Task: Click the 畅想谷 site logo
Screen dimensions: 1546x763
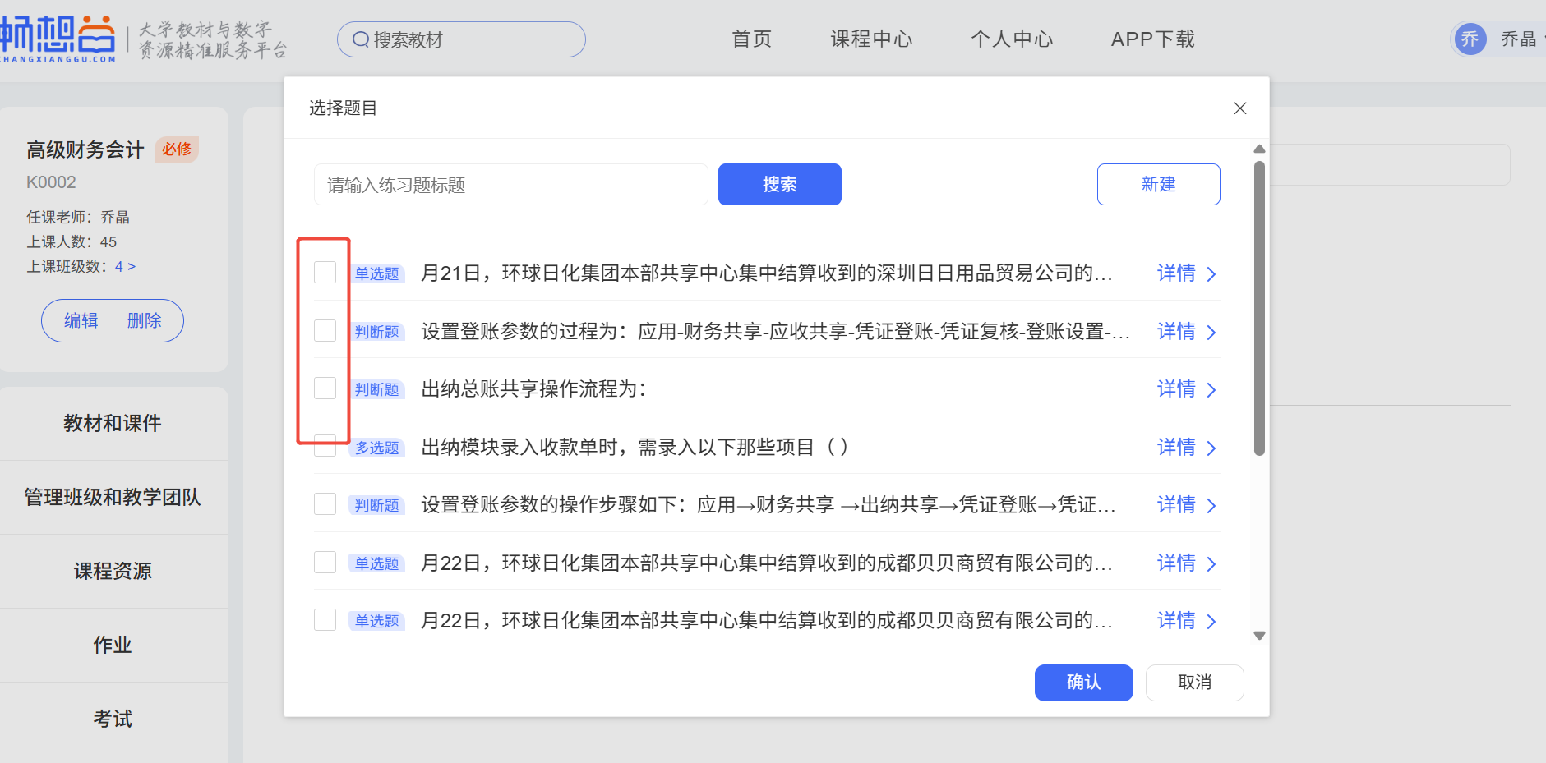Action: pos(58,38)
